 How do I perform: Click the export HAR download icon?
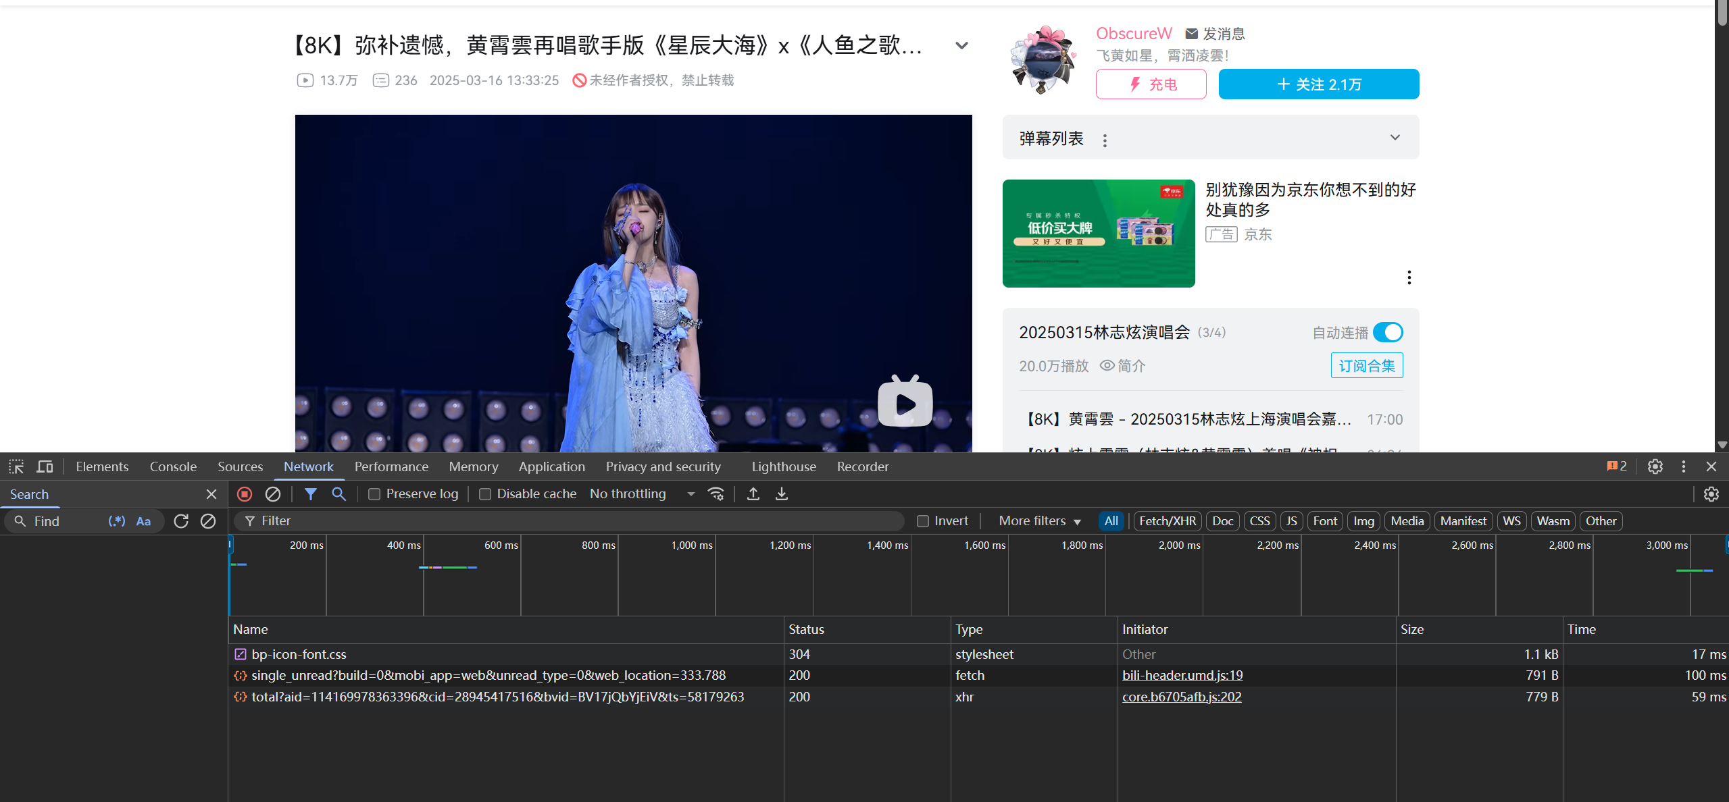click(781, 494)
